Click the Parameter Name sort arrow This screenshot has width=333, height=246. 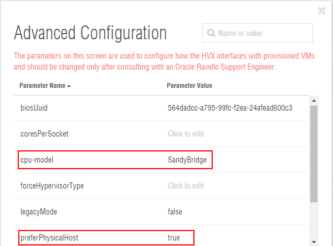69,86
